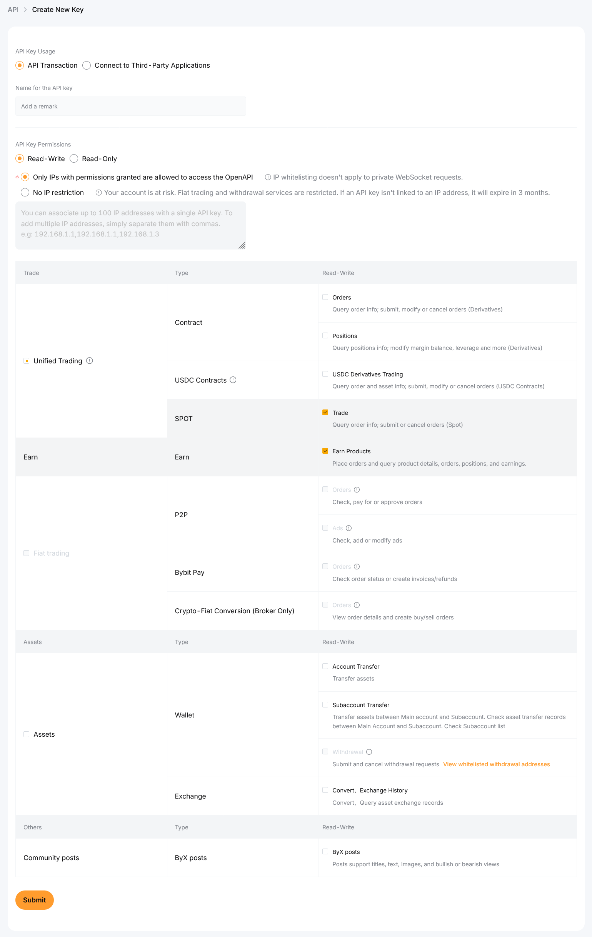
Task: Select Connect to Third-Party Applications option
Action: [87, 65]
